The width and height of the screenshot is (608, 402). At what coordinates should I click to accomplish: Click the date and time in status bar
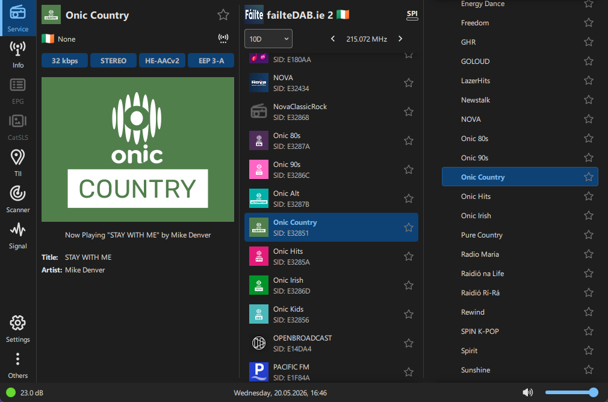tap(280, 393)
